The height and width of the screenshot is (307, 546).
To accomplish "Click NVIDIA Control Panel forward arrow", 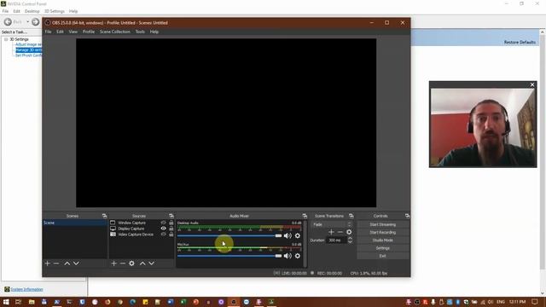I will click(36, 22).
